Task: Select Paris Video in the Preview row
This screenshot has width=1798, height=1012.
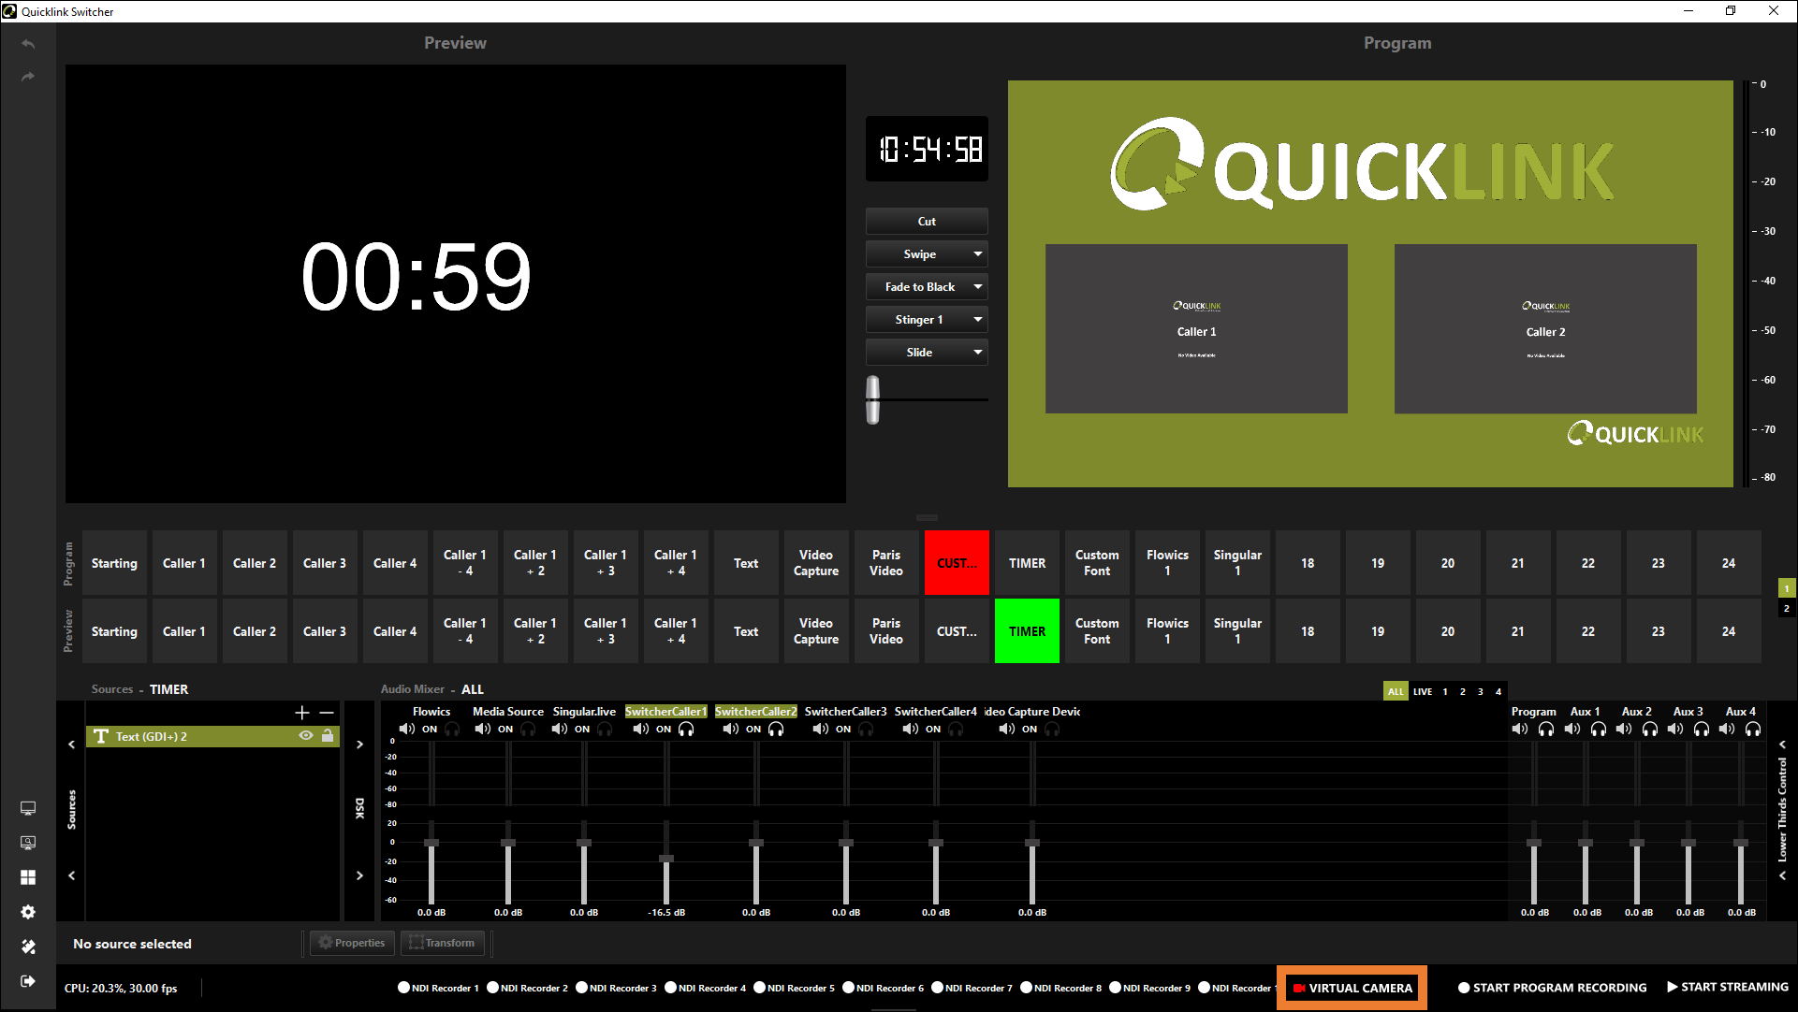Action: point(886,631)
